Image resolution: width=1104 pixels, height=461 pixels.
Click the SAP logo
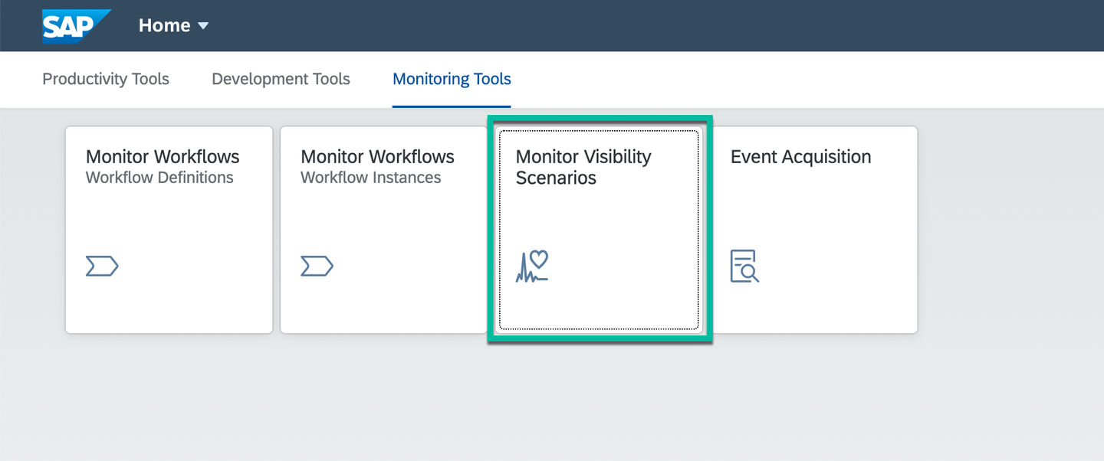tap(77, 25)
